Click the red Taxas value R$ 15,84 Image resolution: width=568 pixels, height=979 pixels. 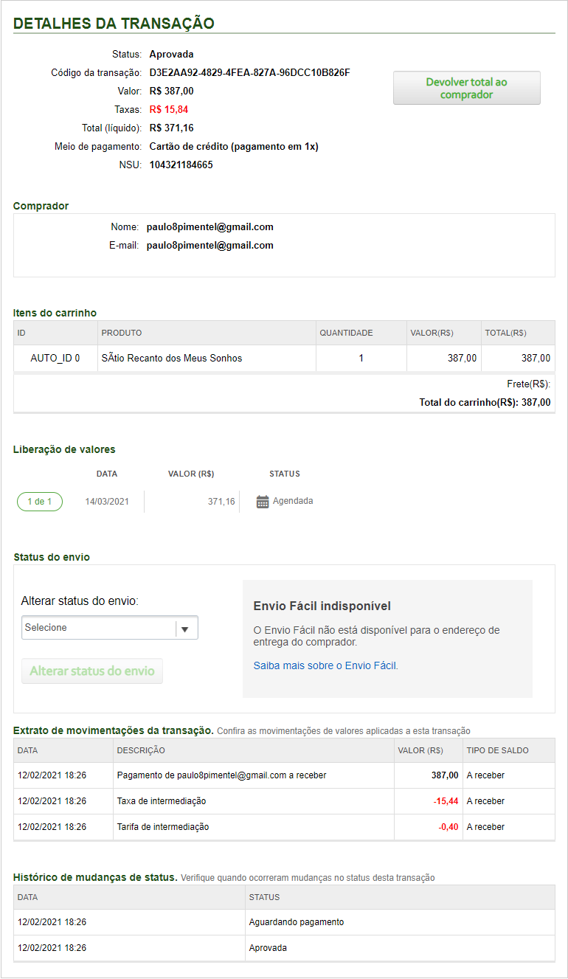tap(168, 110)
